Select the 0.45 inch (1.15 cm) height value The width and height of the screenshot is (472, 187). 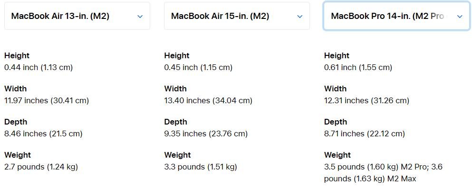pyautogui.click(x=198, y=67)
